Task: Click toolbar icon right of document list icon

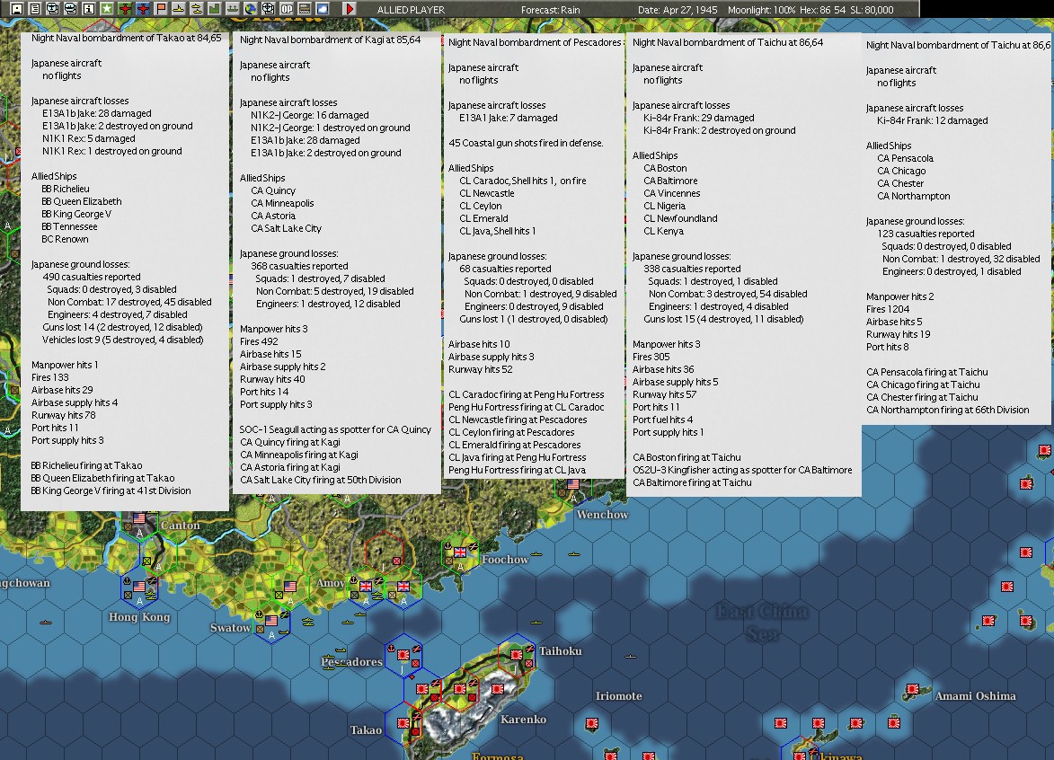Action: click(x=52, y=9)
